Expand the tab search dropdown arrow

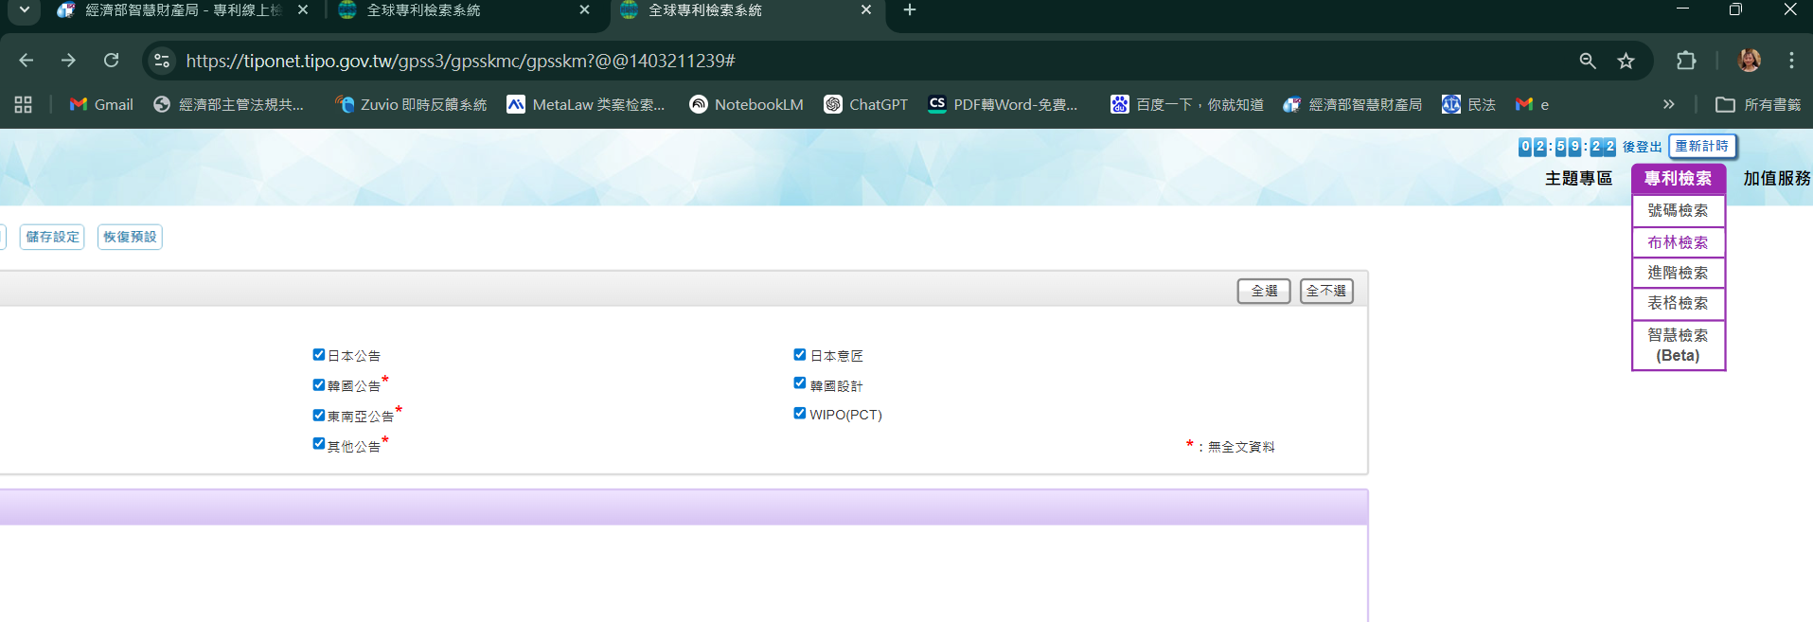coord(24,9)
